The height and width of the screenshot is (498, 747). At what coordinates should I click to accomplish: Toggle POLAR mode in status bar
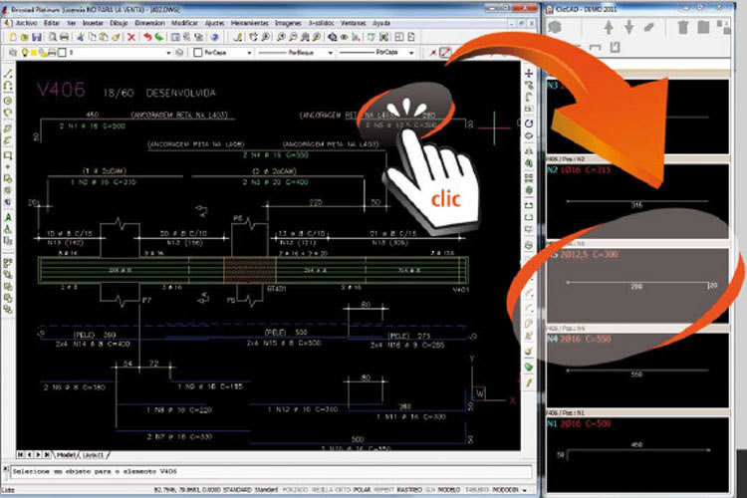[x=363, y=490]
